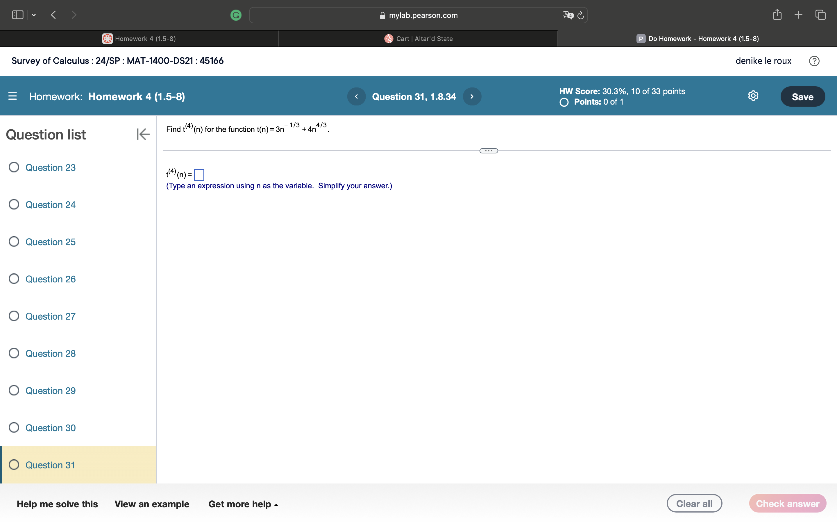This screenshot has width=837, height=523.
Task: Open the homework settings gear
Action: point(753,96)
